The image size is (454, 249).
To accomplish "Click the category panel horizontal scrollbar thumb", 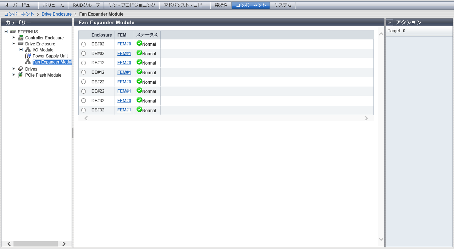I will coord(35,244).
